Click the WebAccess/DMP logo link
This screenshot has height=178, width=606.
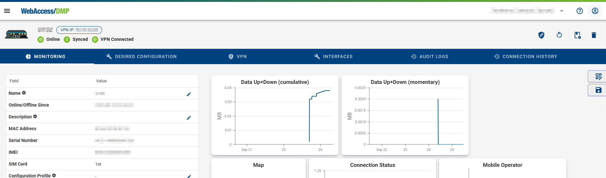pos(45,11)
